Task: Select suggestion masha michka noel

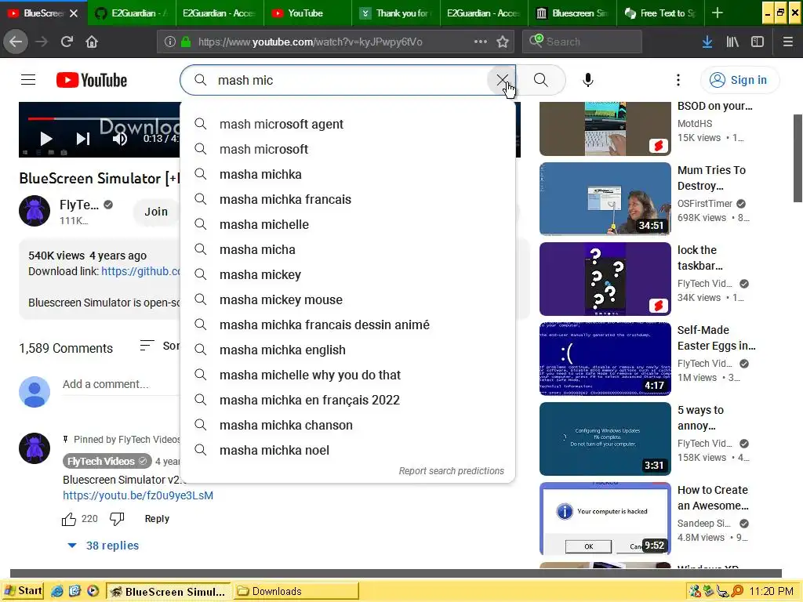Action: click(347, 450)
